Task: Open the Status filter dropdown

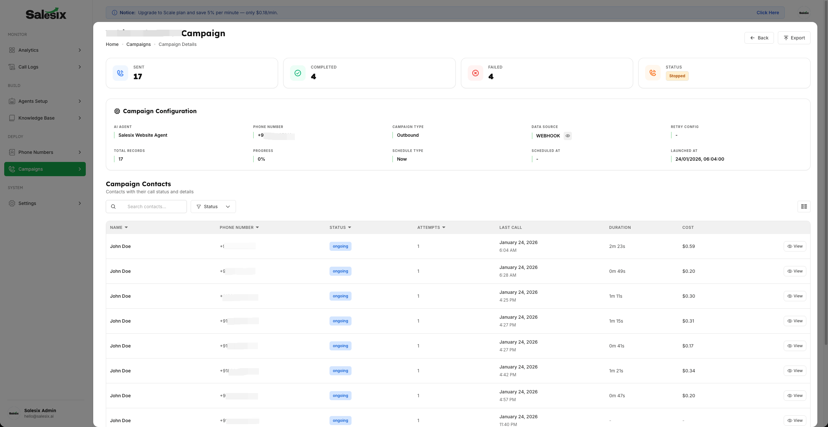Action: tap(213, 206)
